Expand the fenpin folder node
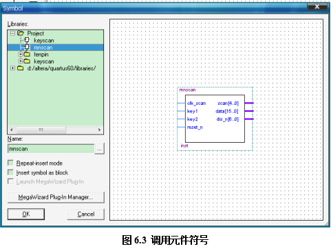Viewport: 331px width, 251px height. point(21,54)
